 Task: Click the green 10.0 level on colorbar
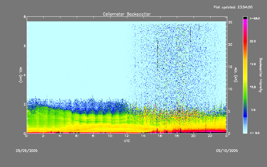pyautogui.click(x=245, y=87)
